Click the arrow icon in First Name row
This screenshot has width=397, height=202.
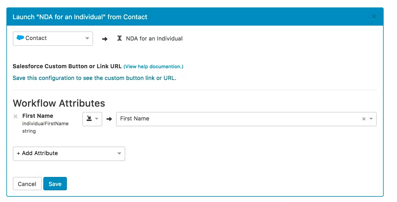point(109,119)
